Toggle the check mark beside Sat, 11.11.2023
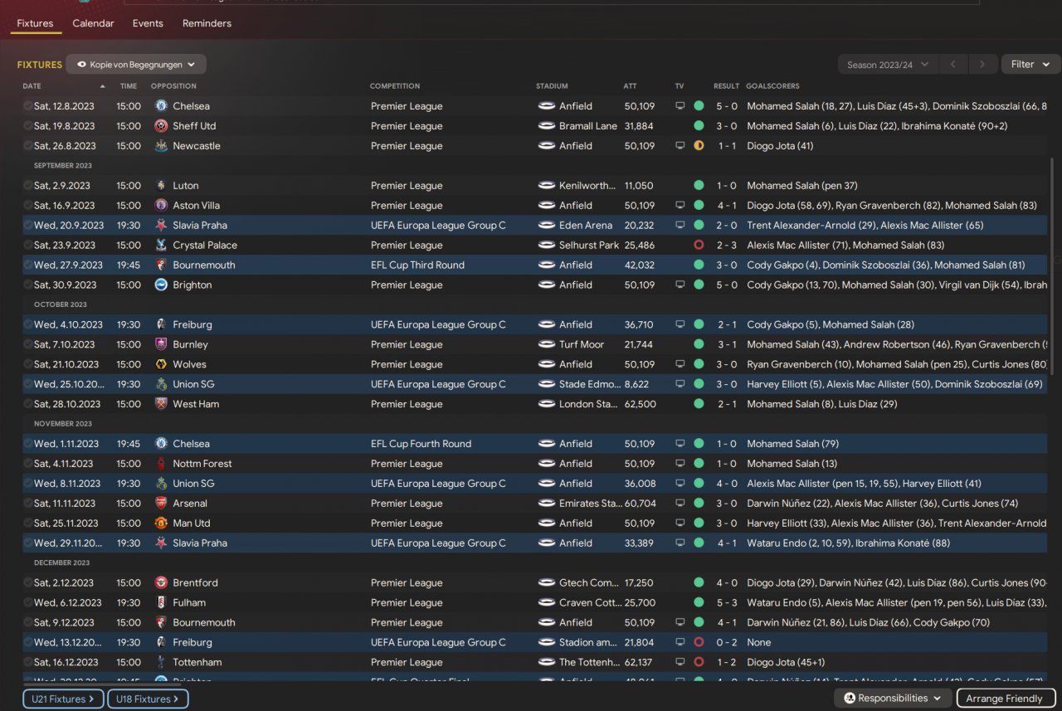 pyautogui.click(x=27, y=504)
